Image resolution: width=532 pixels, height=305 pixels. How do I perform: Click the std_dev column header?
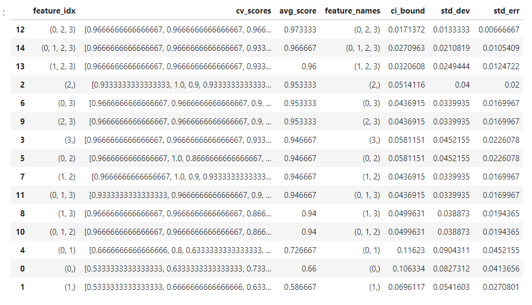coord(452,11)
